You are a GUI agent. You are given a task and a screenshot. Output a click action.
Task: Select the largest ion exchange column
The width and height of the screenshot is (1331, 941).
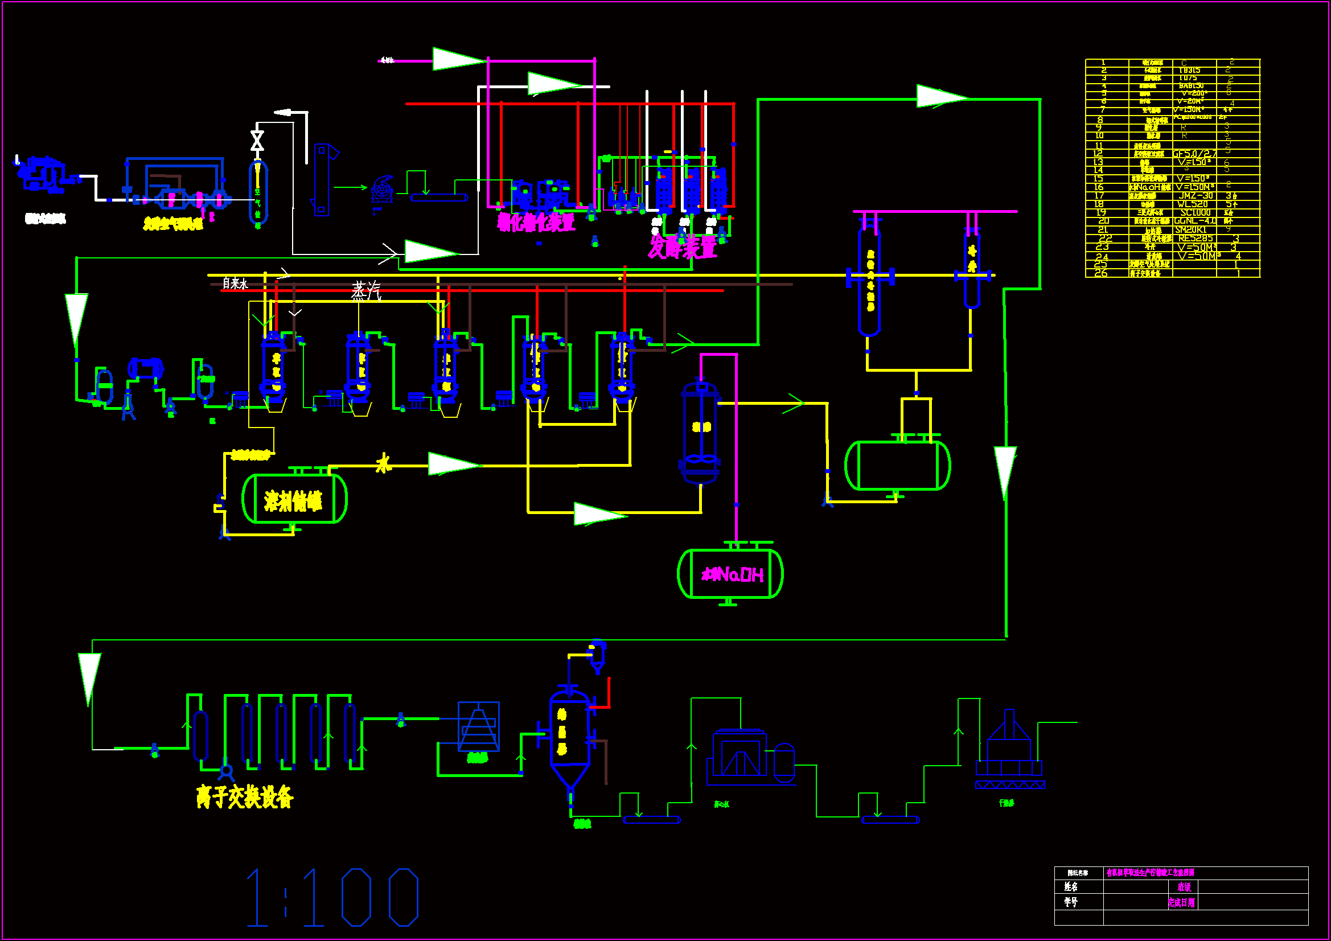(x=200, y=735)
